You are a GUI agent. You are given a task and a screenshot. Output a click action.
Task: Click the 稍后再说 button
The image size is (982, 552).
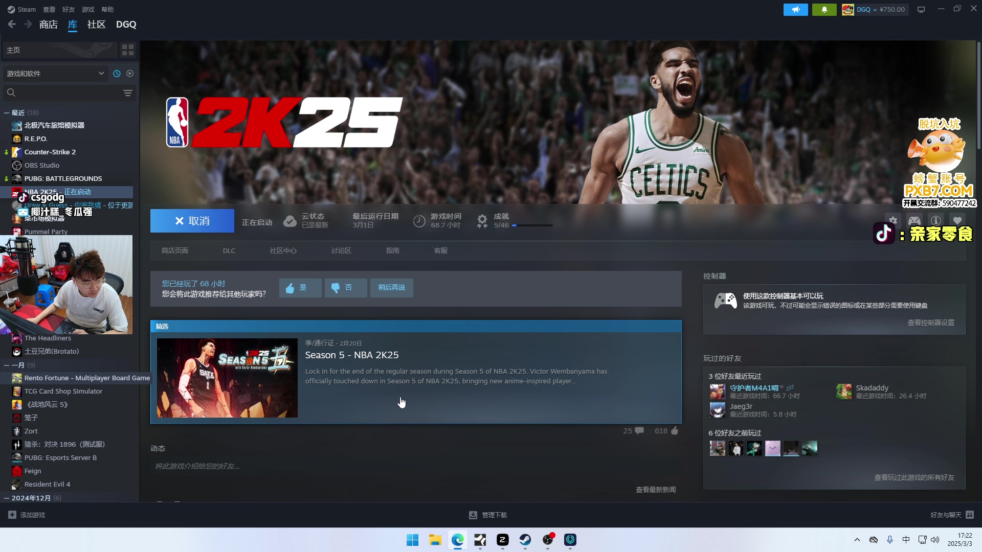pyautogui.click(x=392, y=288)
